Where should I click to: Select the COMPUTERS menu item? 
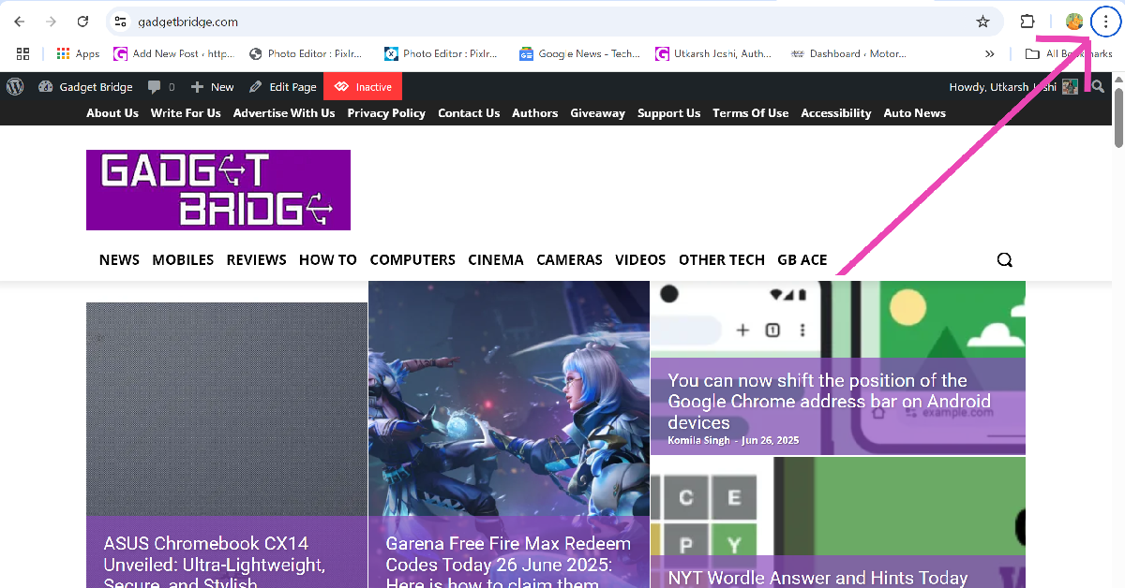(x=412, y=259)
